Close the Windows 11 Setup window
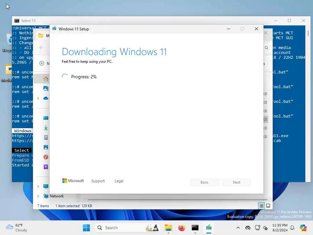 click(256, 29)
